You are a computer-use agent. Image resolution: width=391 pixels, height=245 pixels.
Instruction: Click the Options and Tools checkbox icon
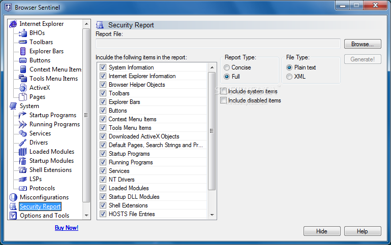coord(13,216)
